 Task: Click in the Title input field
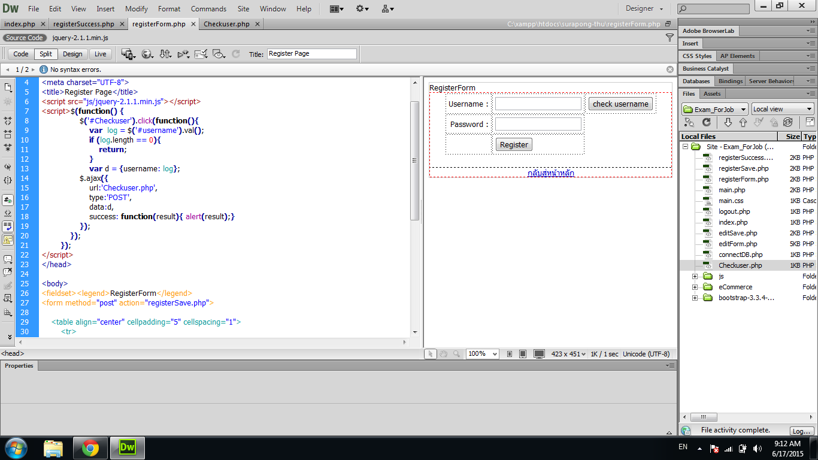pyautogui.click(x=311, y=54)
